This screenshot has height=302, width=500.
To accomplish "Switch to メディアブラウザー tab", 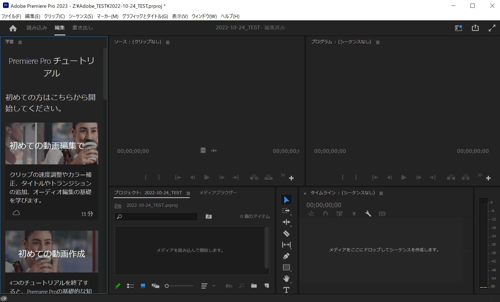I will coord(218,193).
